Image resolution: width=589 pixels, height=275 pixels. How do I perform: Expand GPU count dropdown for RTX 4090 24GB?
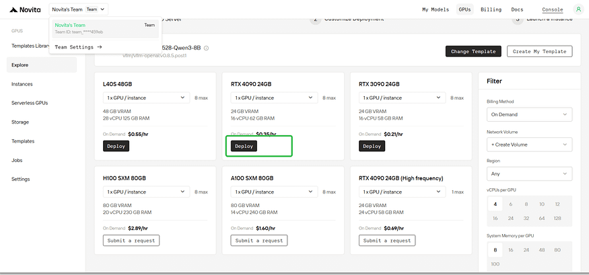[x=274, y=97]
